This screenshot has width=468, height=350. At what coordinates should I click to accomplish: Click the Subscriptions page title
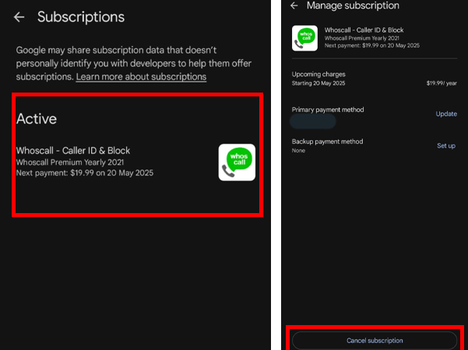[x=81, y=17]
